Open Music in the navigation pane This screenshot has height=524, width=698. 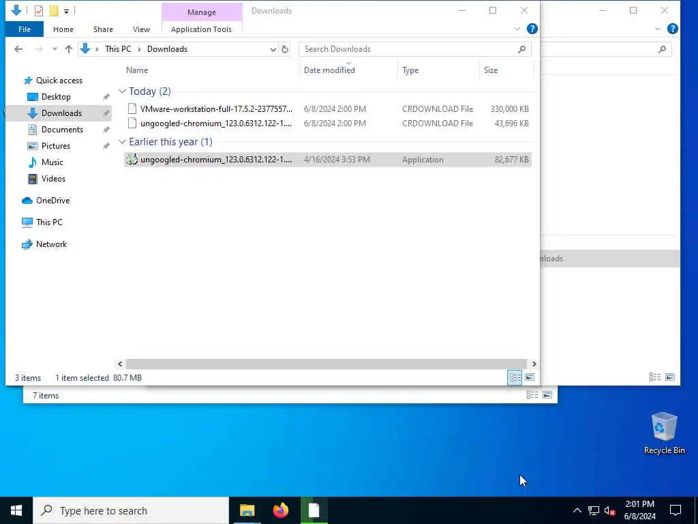pos(52,162)
